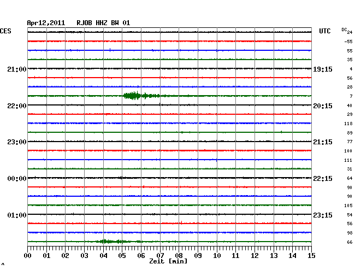Click the DC offset value "98"
Viewport: 355px width, 270px height.
point(350,233)
